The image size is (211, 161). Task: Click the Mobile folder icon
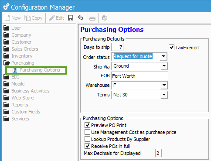pos(6,84)
